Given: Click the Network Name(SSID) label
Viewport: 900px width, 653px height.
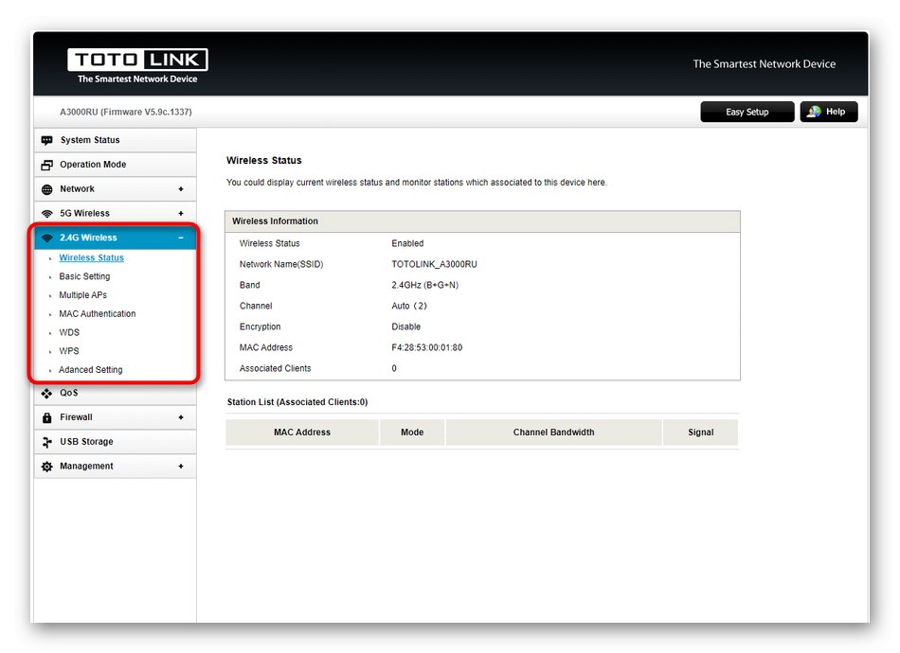Looking at the screenshot, I should point(281,264).
